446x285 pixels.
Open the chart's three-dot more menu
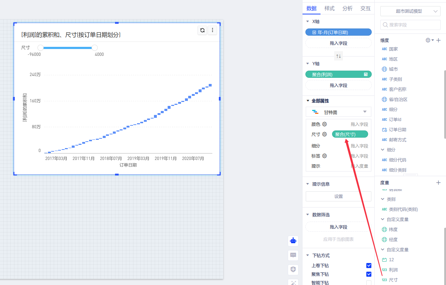pyautogui.click(x=212, y=30)
